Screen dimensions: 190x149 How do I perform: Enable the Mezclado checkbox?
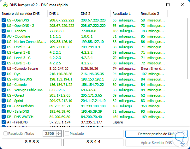click(67, 134)
